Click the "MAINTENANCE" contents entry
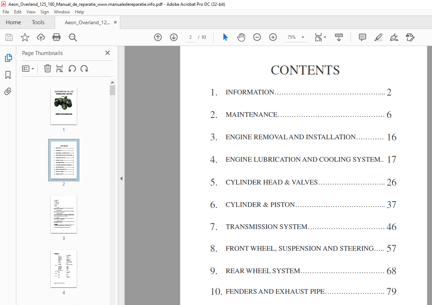This screenshot has height=305, width=432. 251,115
